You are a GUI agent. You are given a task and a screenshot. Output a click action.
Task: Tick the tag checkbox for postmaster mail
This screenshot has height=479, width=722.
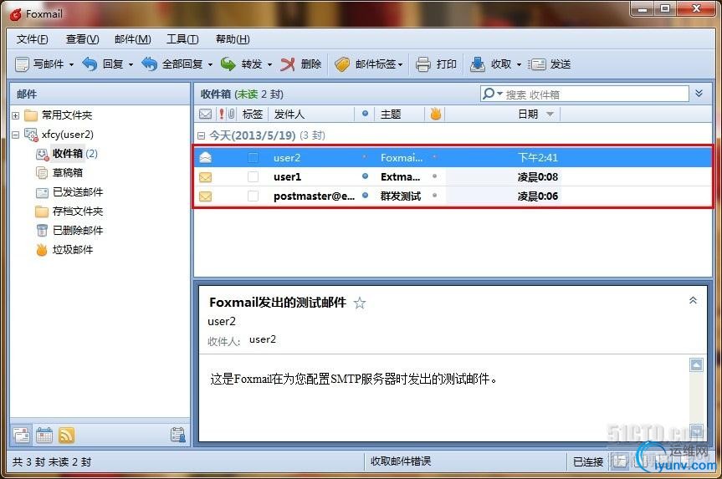click(253, 196)
